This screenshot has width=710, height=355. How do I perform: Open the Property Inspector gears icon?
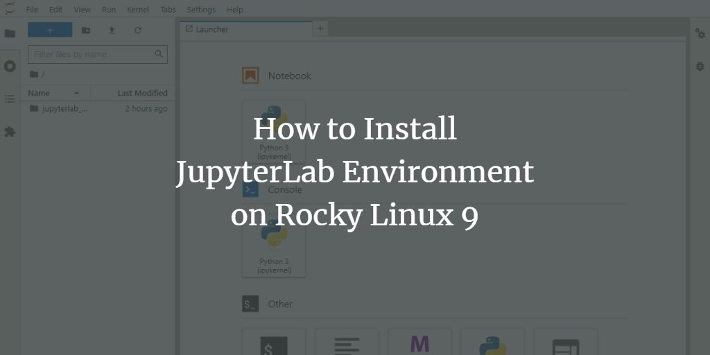pyautogui.click(x=700, y=33)
